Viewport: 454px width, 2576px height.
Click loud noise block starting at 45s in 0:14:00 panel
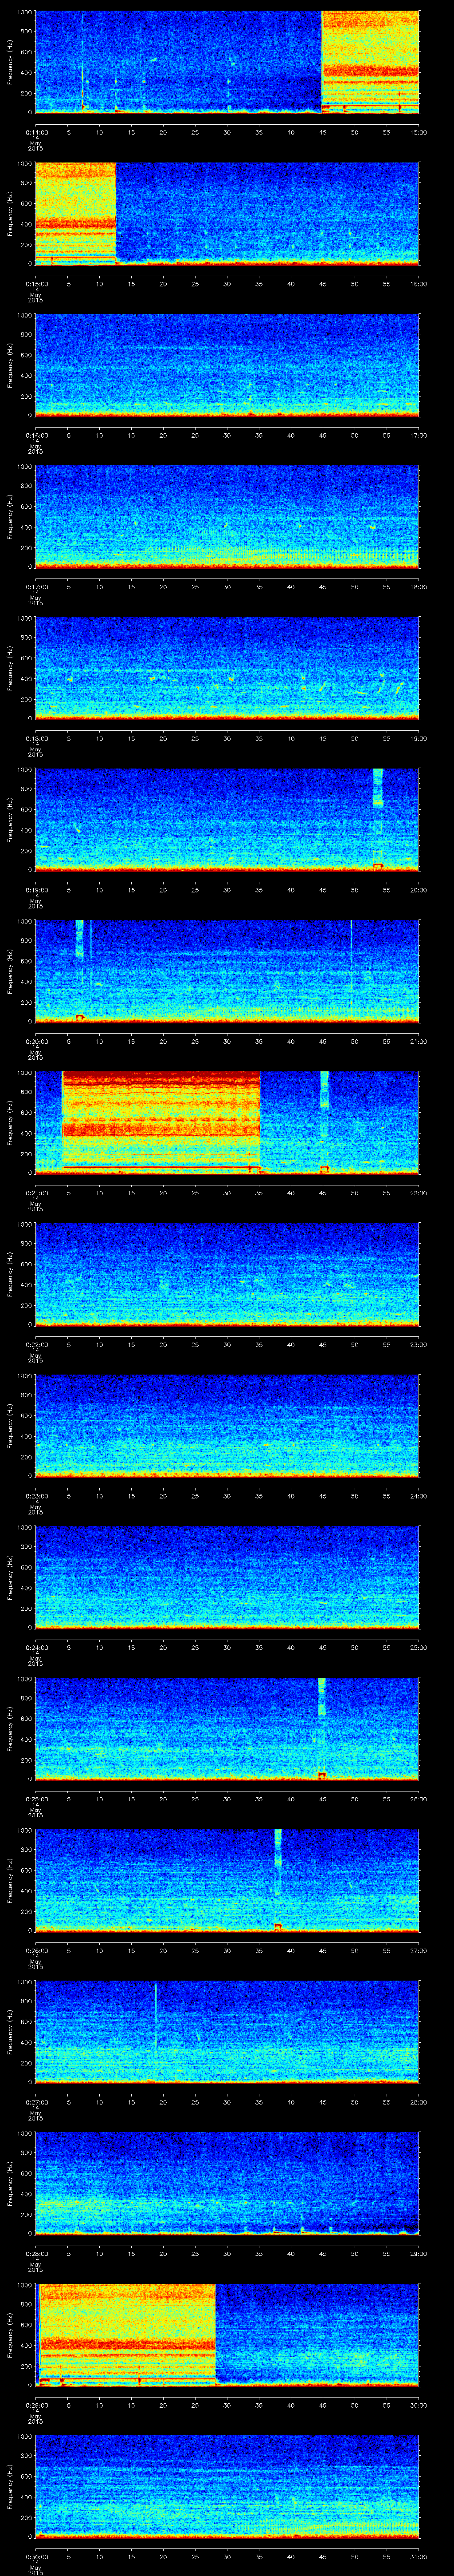coord(370,62)
